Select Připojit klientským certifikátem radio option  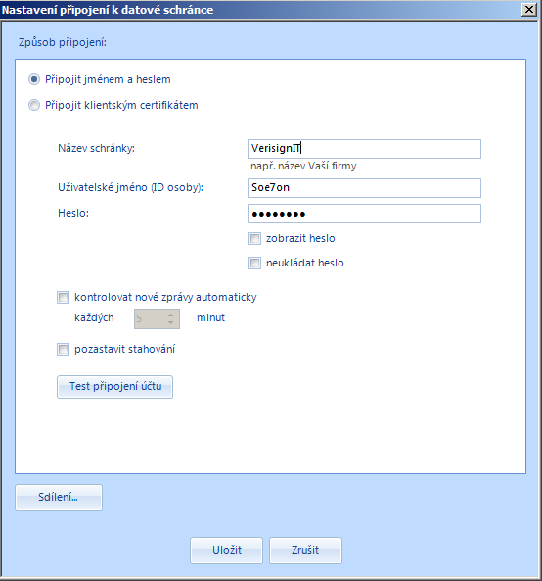(34, 105)
